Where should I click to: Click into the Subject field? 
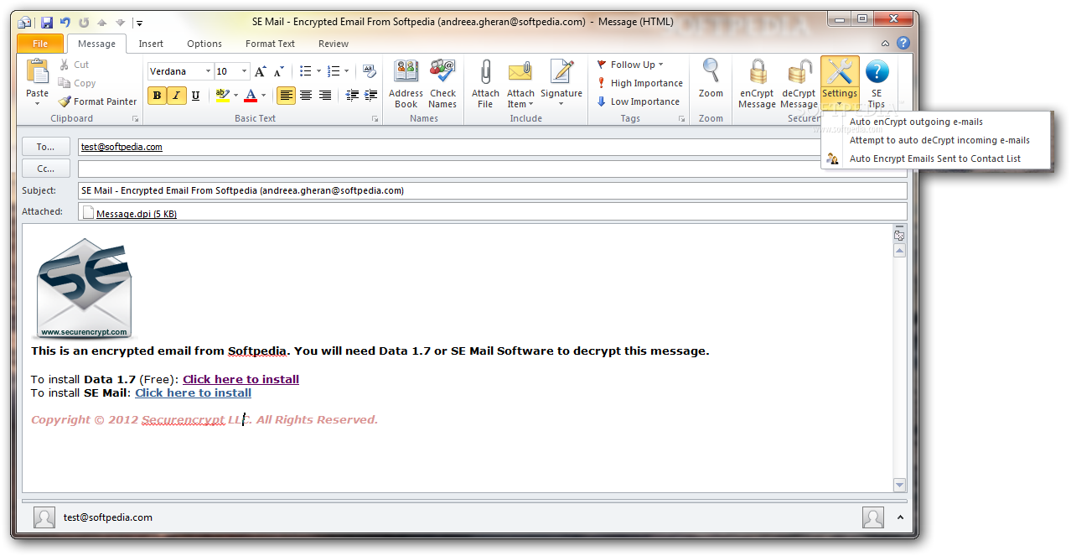click(x=493, y=190)
